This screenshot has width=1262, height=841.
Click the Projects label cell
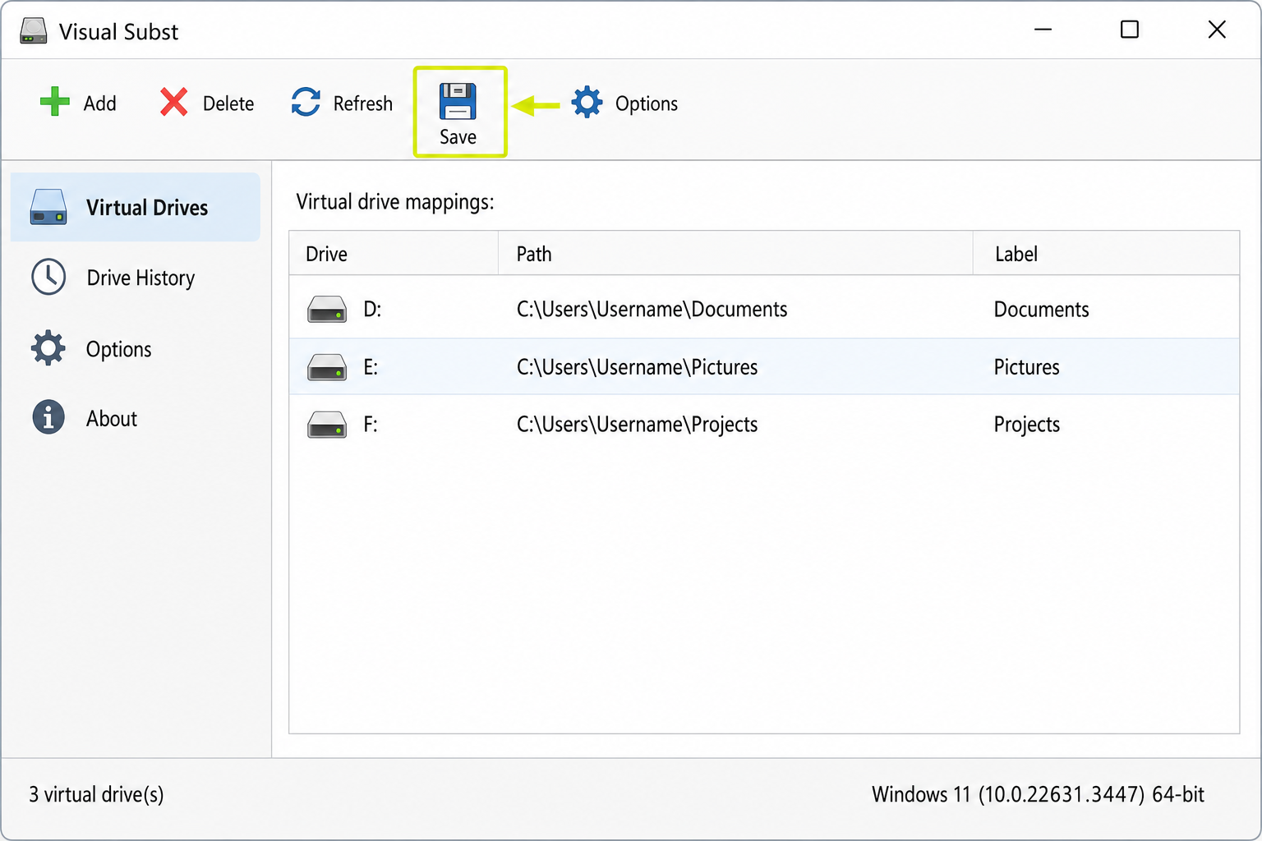tap(1026, 425)
